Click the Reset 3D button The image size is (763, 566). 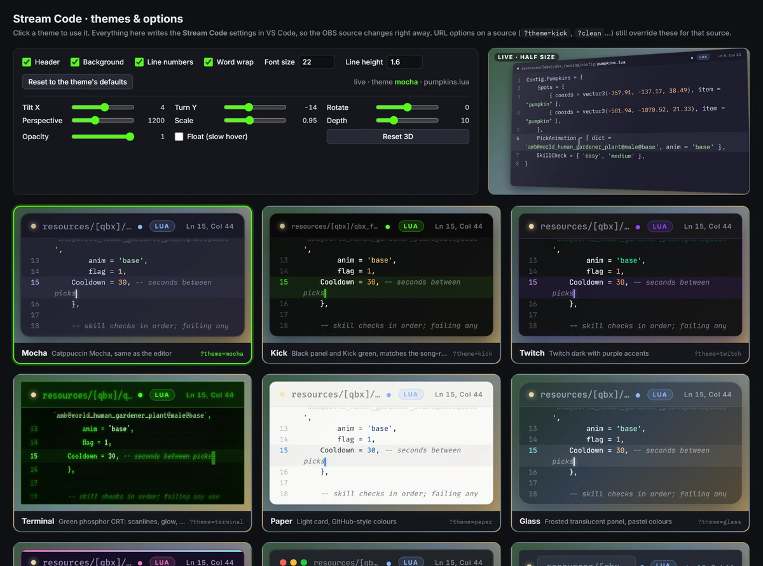point(398,137)
